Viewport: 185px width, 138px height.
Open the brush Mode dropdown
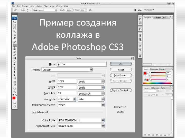(x=48, y=10)
